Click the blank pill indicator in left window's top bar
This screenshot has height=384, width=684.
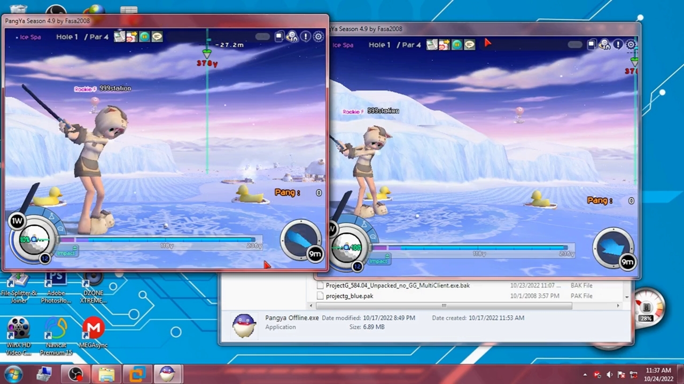262,36
